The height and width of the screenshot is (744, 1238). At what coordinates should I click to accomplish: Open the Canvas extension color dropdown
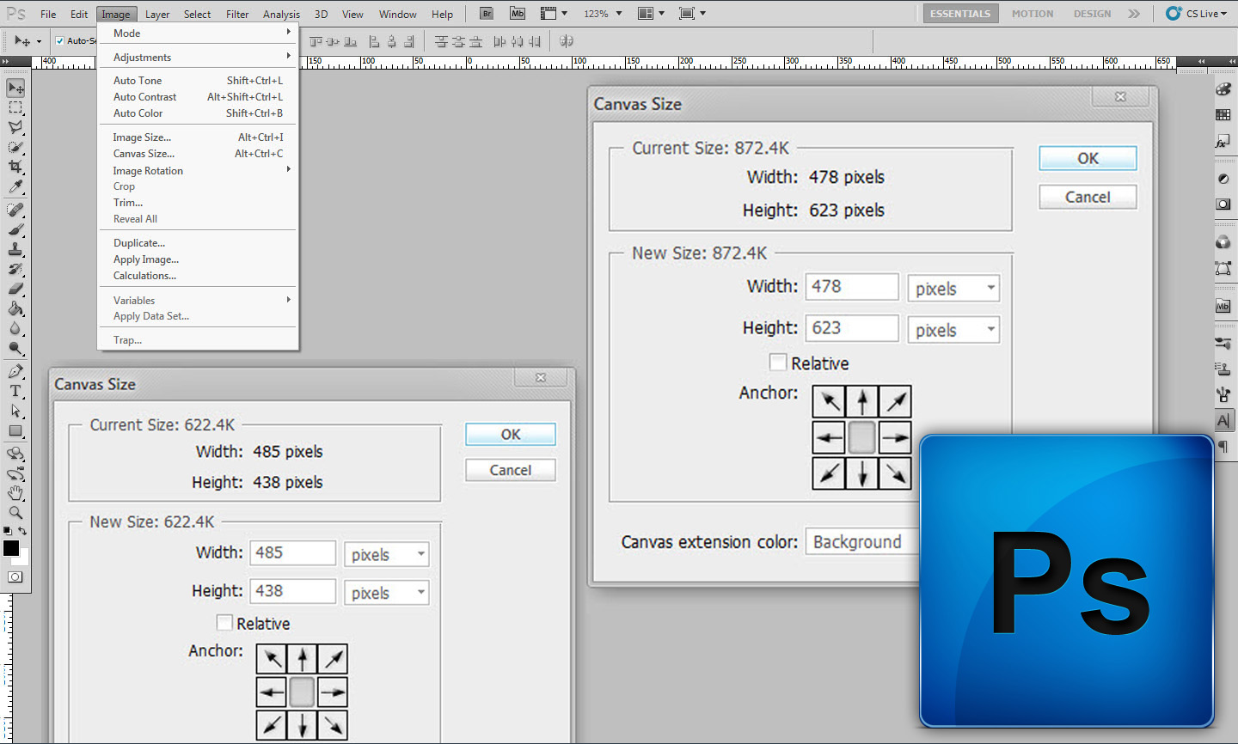862,541
